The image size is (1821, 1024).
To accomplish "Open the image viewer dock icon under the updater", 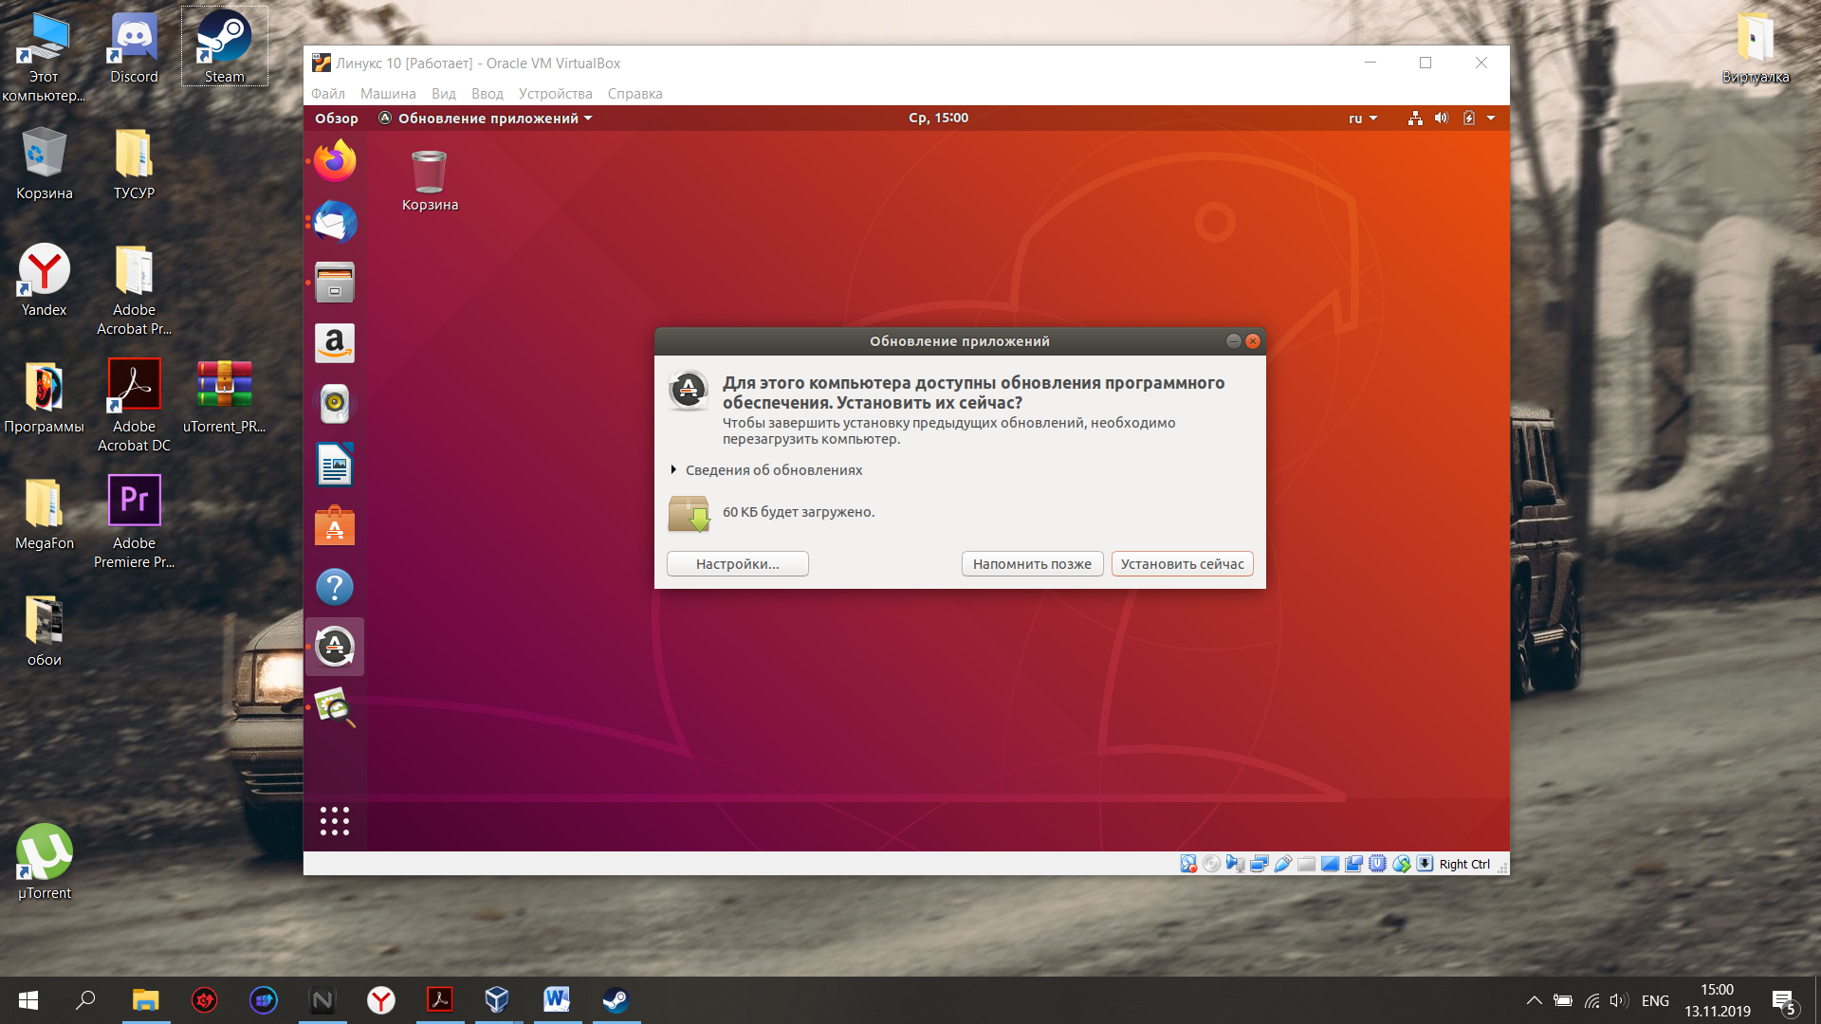I will click(x=335, y=707).
